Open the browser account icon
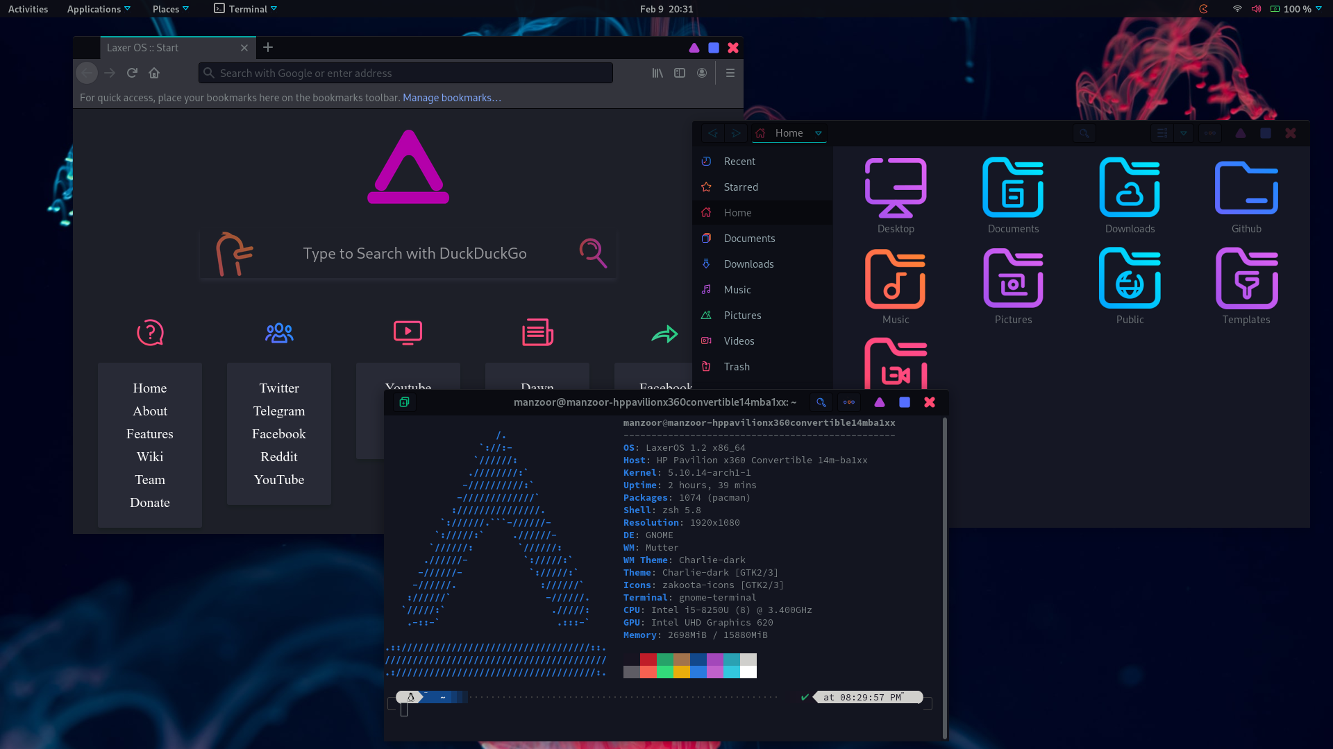This screenshot has height=749, width=1333. click(702, 73)
